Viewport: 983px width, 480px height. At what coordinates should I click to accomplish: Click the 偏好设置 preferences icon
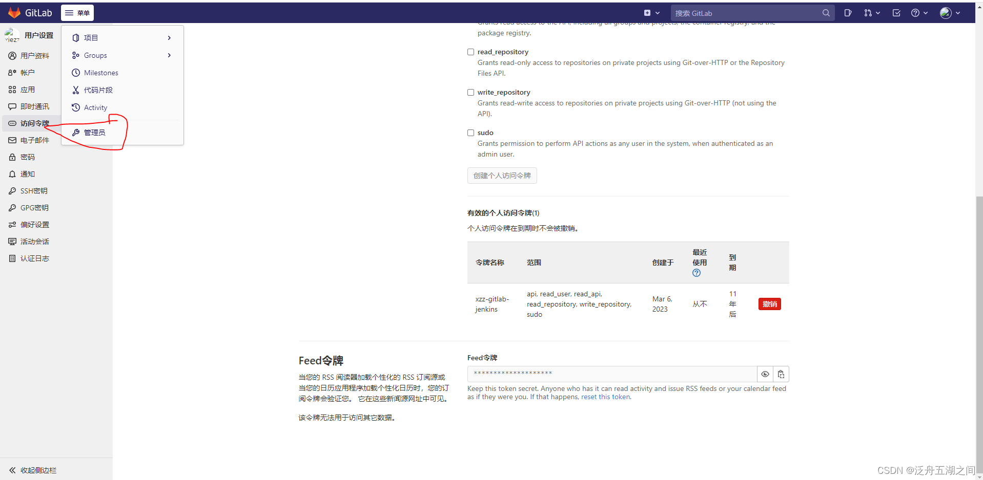point(12,225)
